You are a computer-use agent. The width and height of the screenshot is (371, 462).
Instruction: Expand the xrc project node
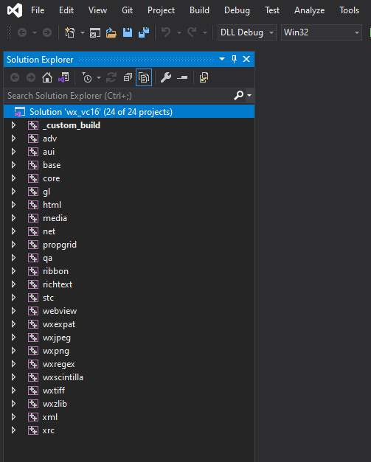click(x=13, y=430)
